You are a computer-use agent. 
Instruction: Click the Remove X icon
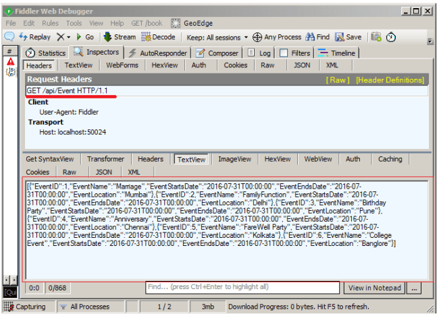point(61,37)
